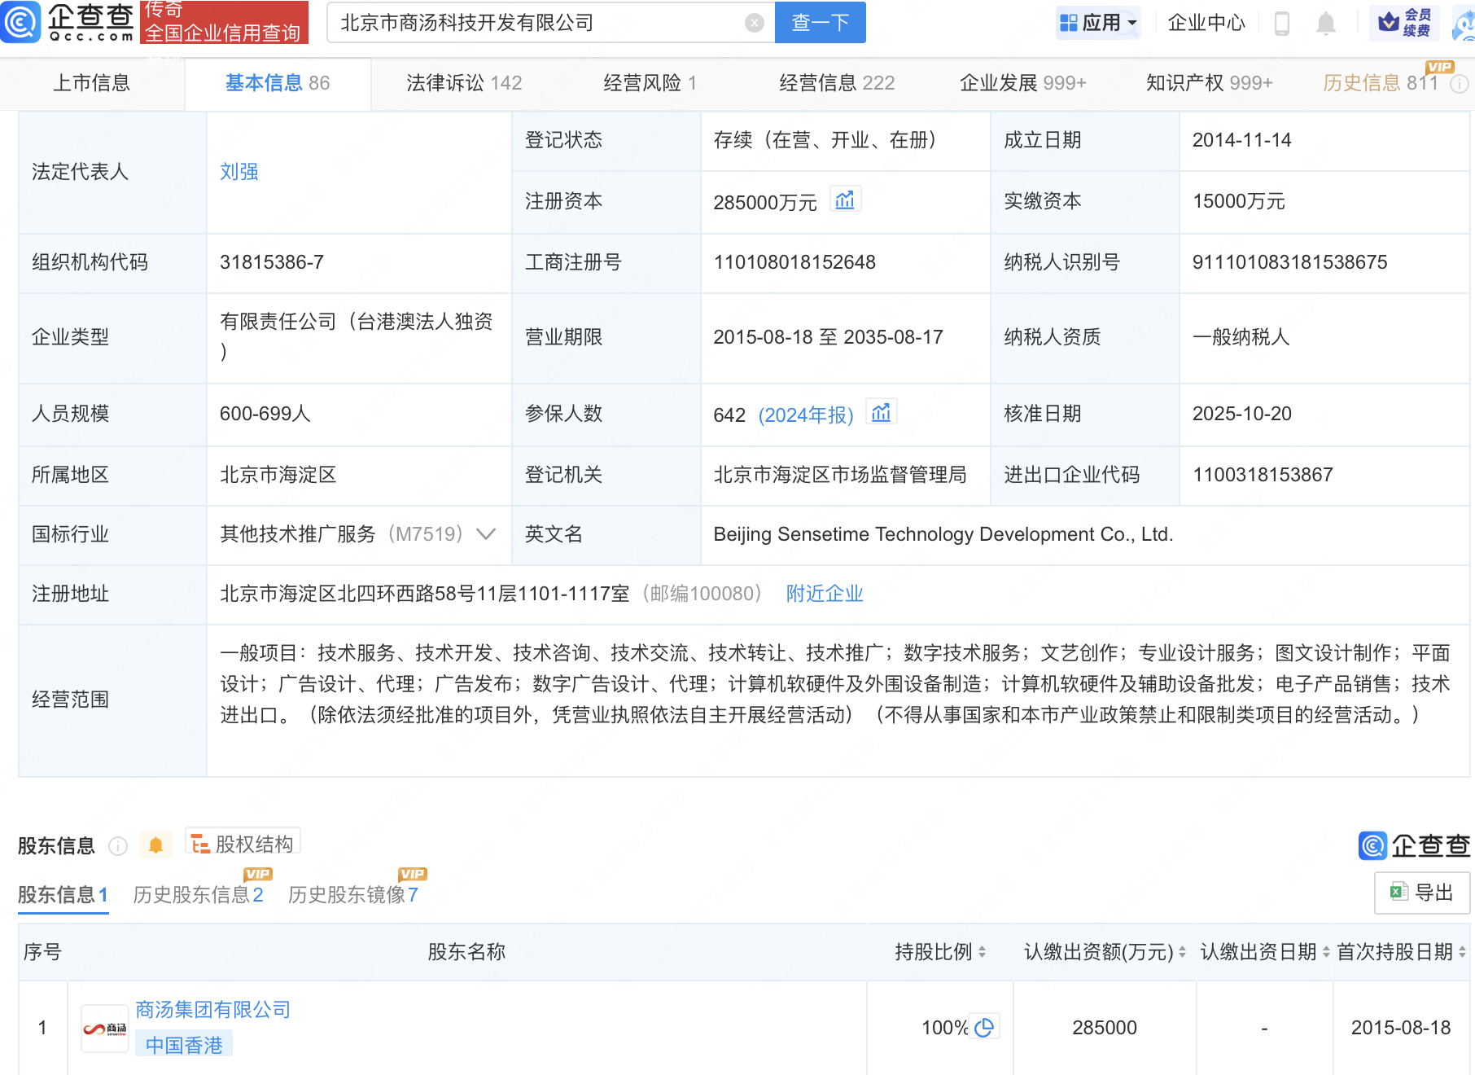Switch to the 法律诉讼 tab
Screen dimensions: 1475x1075
[x=463, y=83]
